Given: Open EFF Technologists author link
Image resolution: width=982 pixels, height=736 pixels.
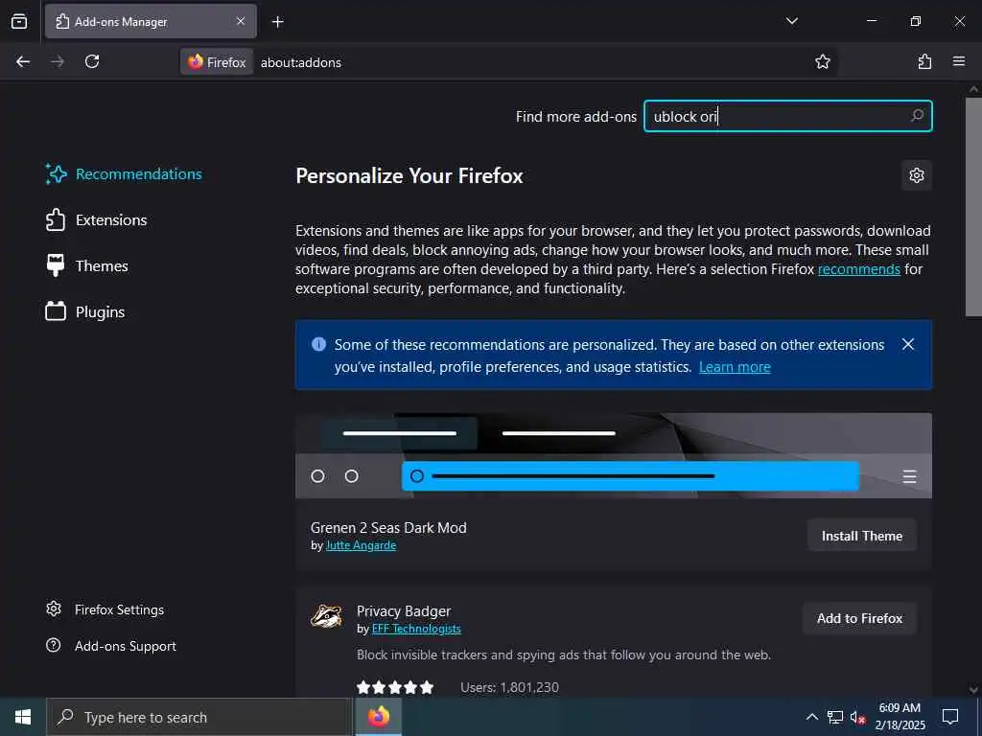Looking at the screenshot, I should (x=416, y=629).
